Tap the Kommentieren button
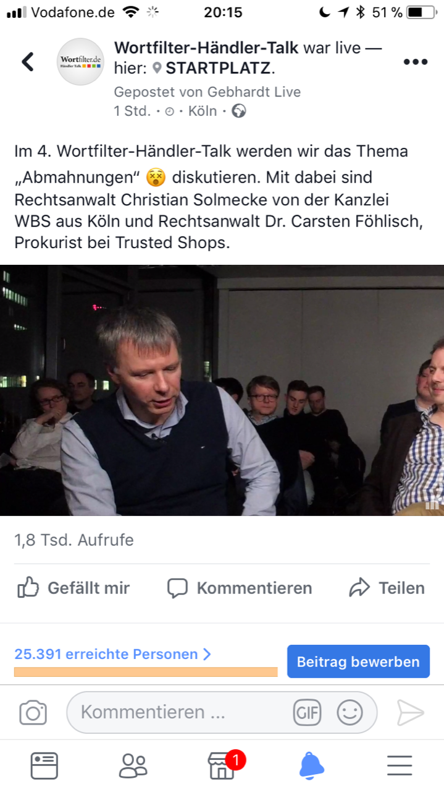This screenshot has width=444, height=792. [x=240, y=588]
